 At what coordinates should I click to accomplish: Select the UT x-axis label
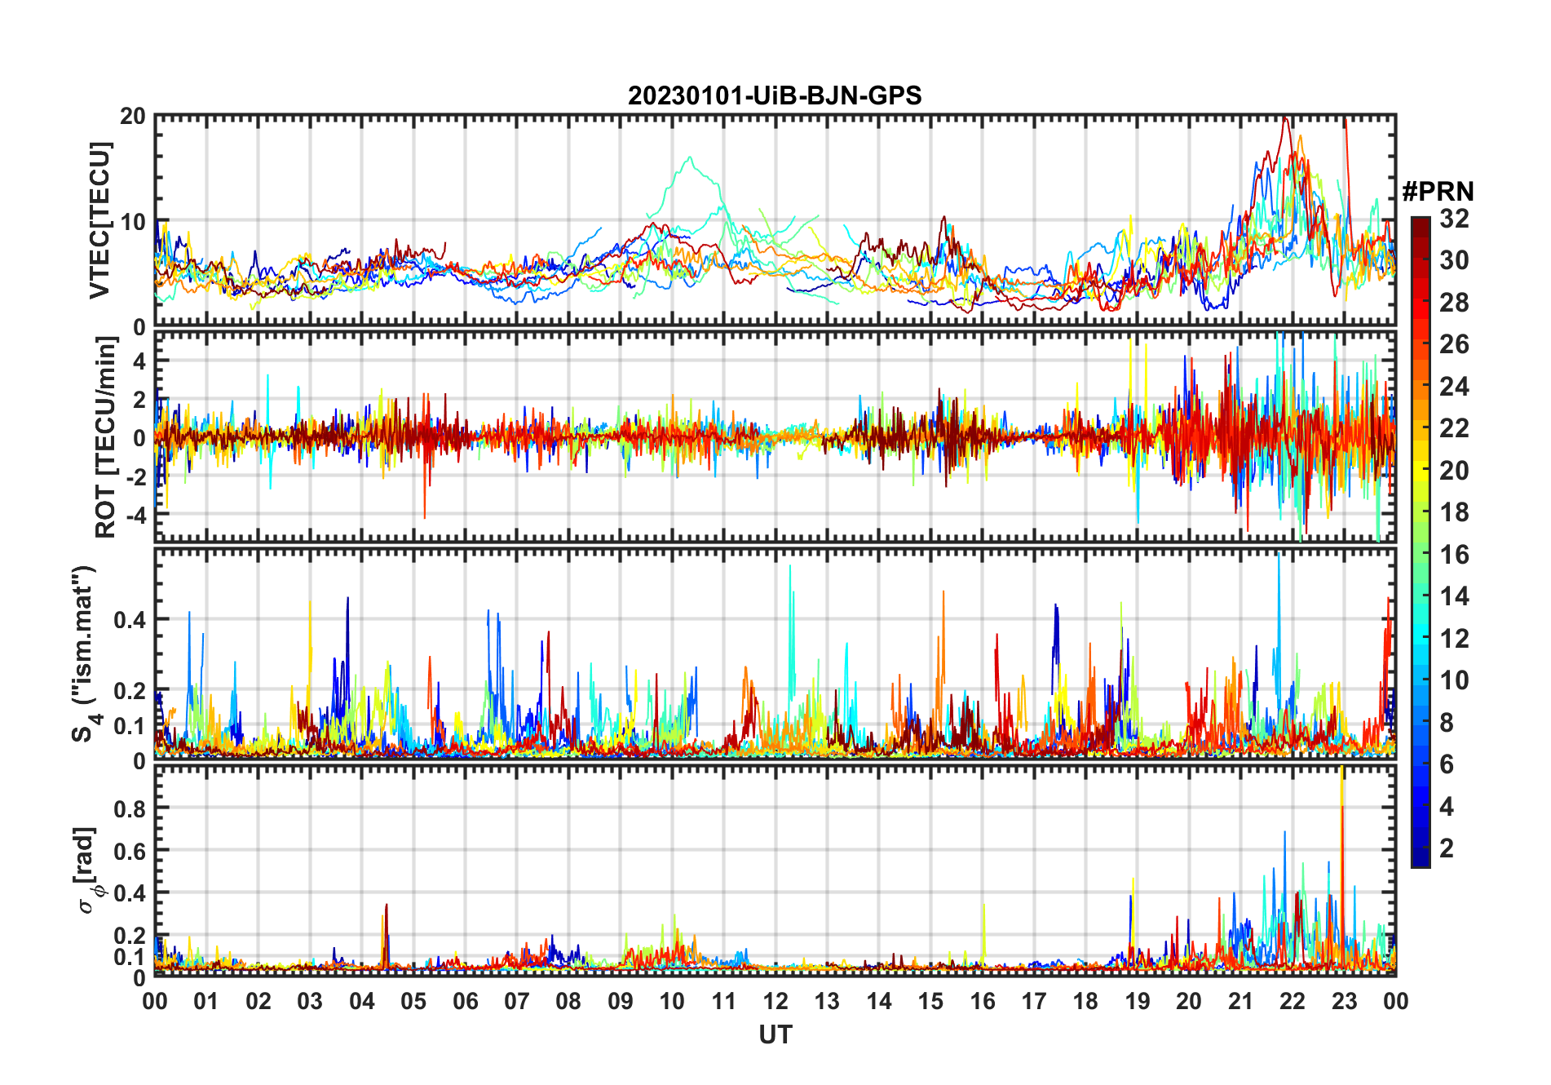[x=775, y=1035]
